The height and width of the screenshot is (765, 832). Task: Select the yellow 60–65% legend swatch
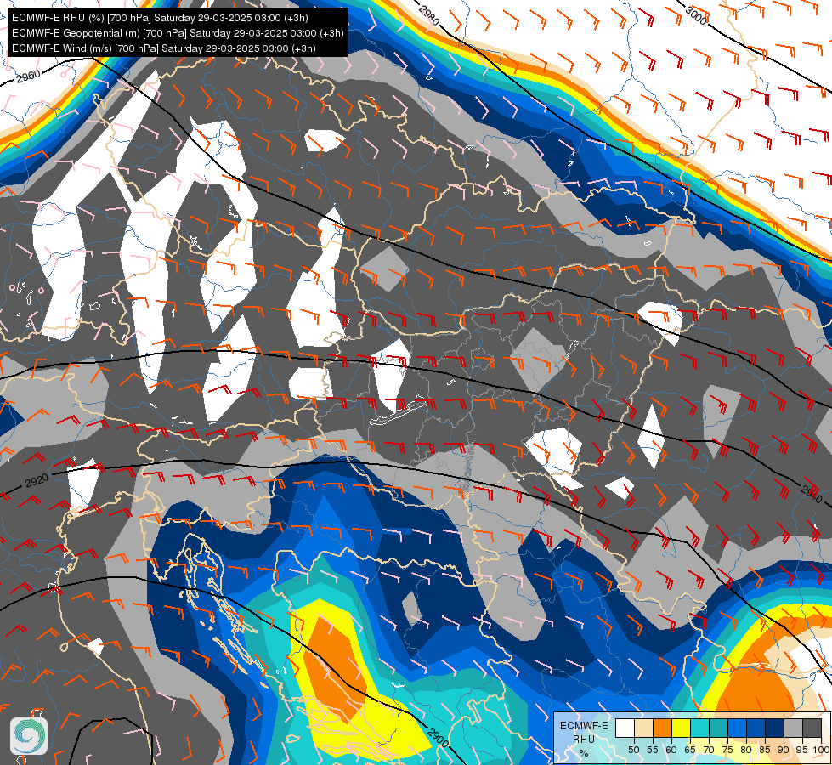tap(680, 728)
